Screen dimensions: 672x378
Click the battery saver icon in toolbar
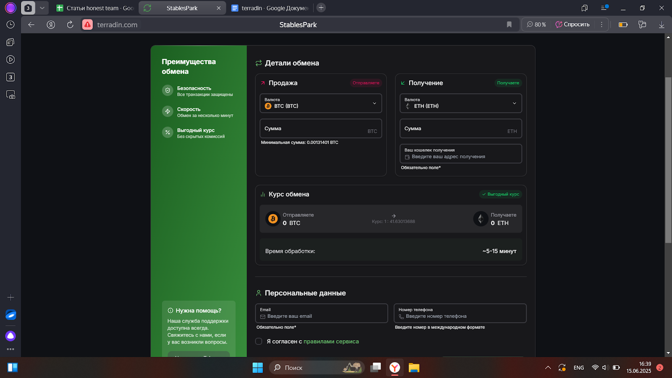pyautogui.click(x=623, y=25)
